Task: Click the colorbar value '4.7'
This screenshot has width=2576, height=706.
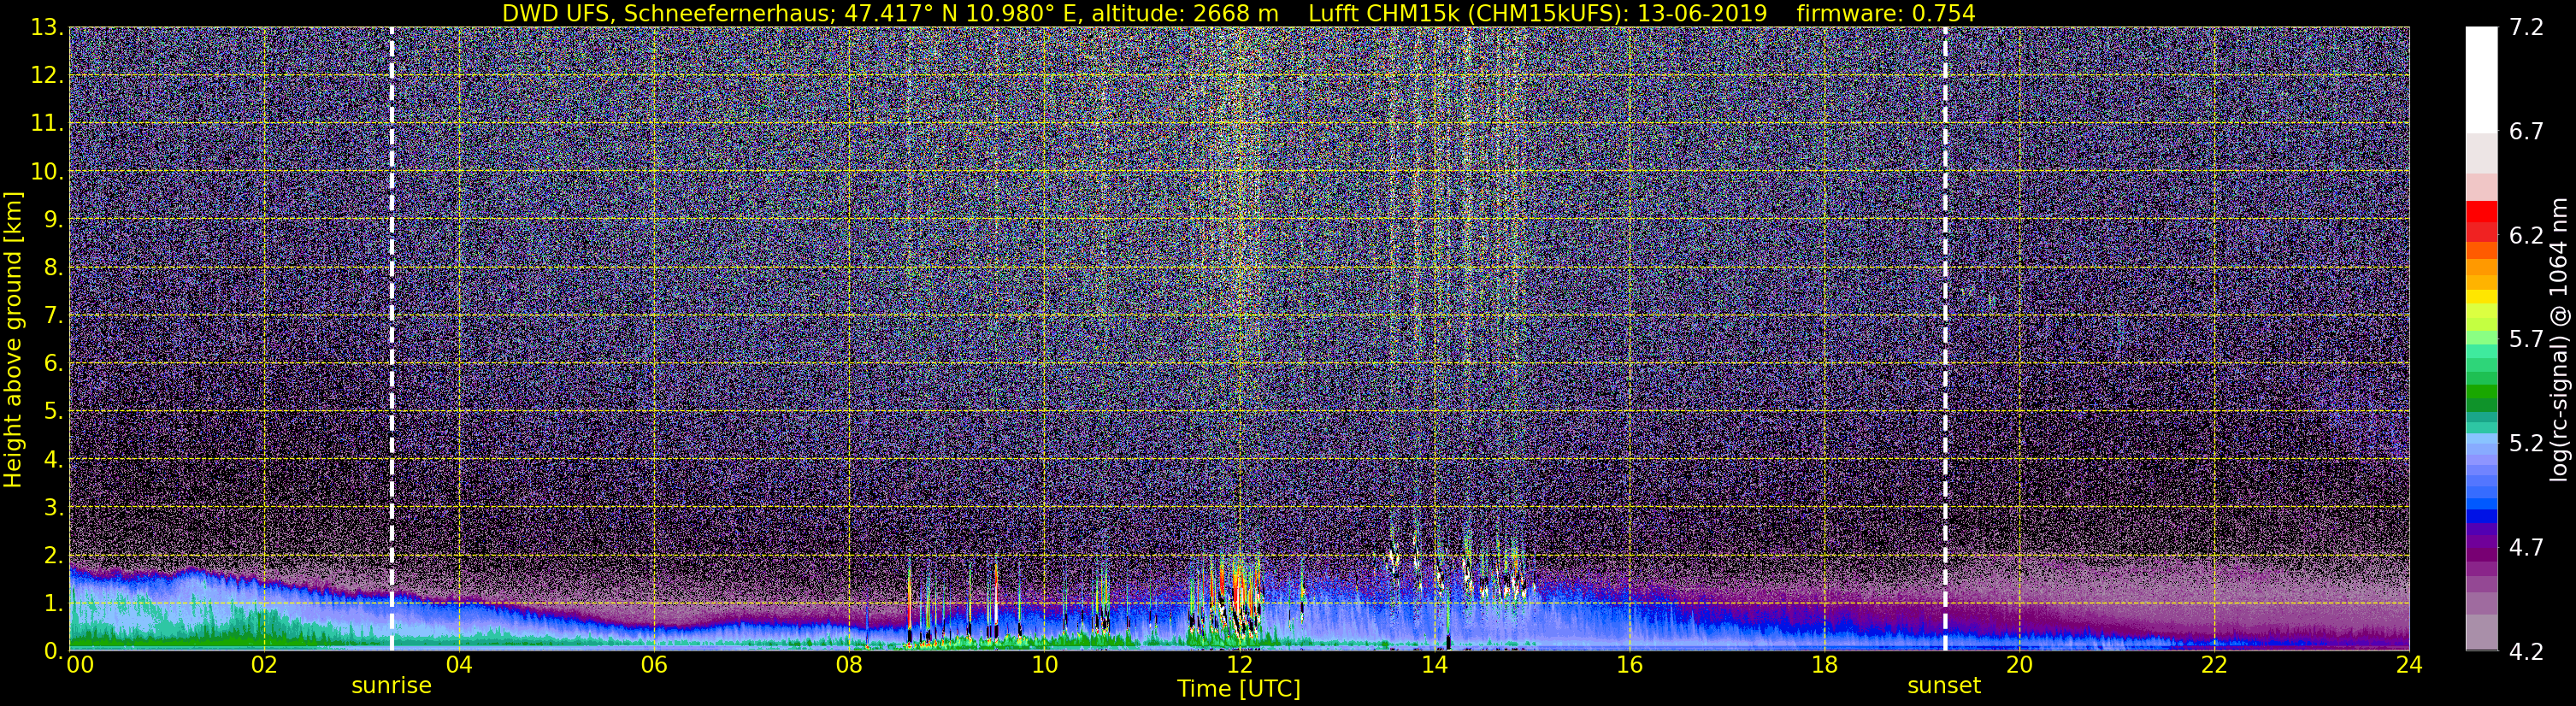Action: coord(2526,548)
